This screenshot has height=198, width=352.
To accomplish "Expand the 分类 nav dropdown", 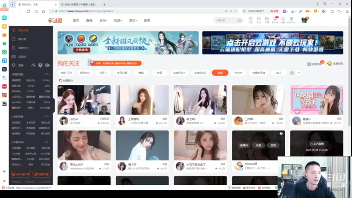I will [x=103, y=20].
